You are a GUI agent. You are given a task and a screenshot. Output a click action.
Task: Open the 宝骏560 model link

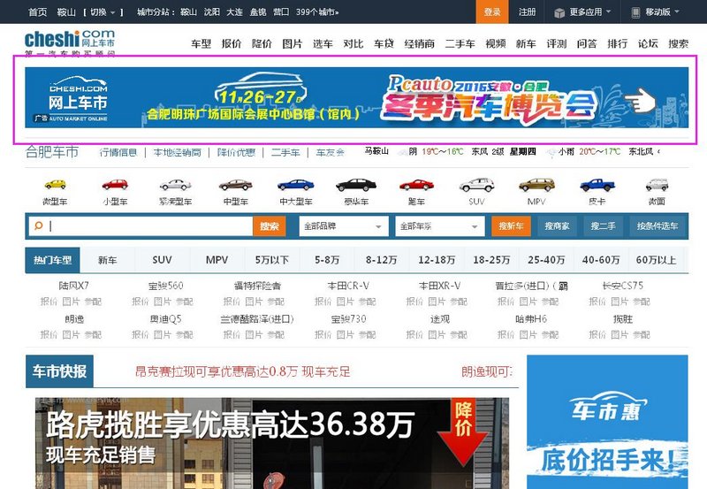(165, 286)
